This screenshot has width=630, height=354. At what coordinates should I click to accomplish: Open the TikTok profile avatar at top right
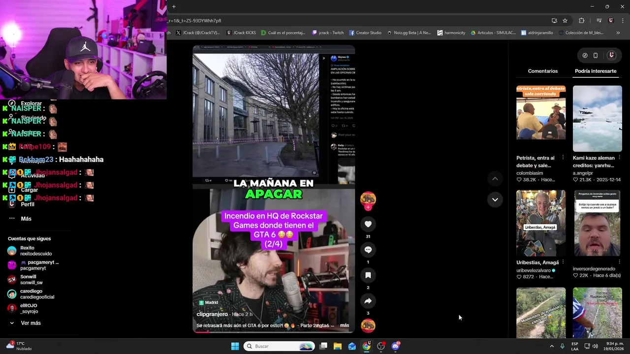(x=611, y=56)
